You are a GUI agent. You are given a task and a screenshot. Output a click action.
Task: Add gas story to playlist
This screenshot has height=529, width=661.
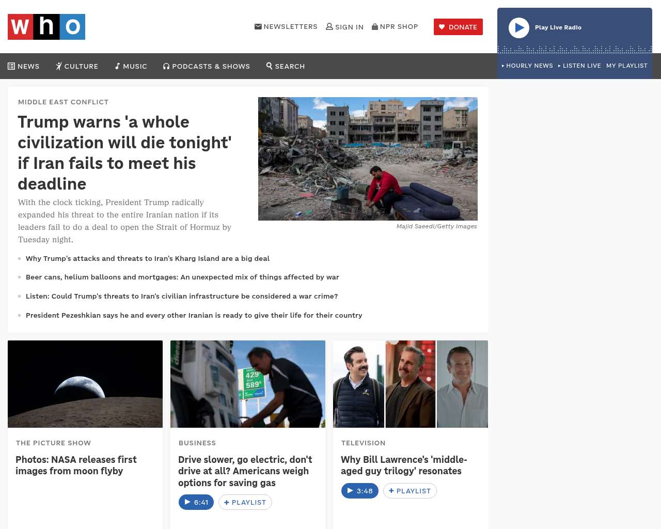click(245, 502)
